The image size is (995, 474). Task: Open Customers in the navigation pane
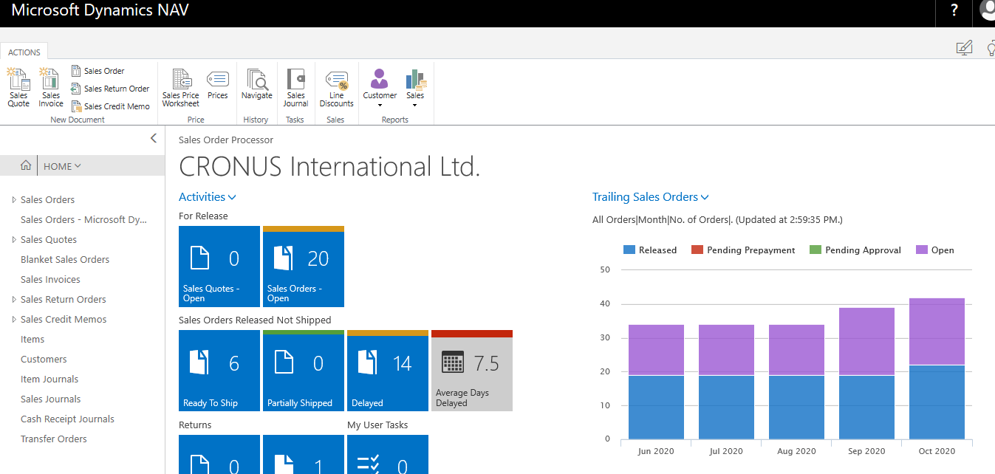click(44, 360)
